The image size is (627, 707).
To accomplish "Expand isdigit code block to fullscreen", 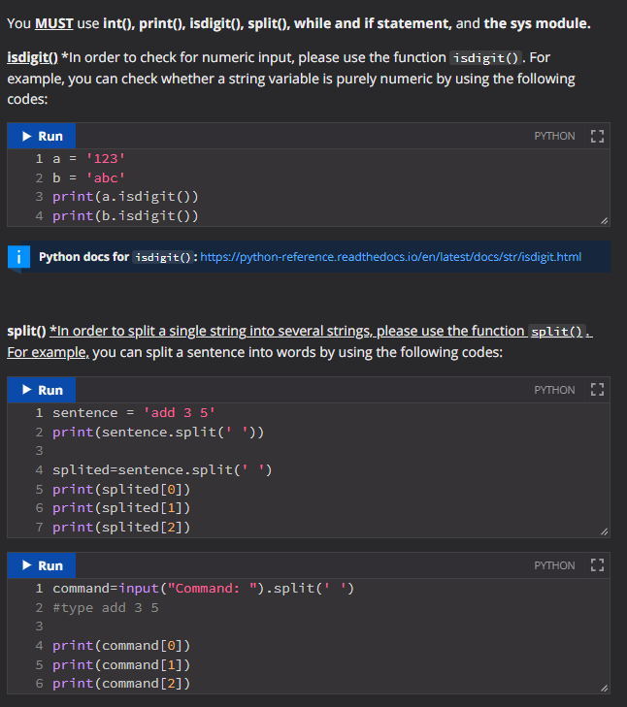I will point(597,136).
